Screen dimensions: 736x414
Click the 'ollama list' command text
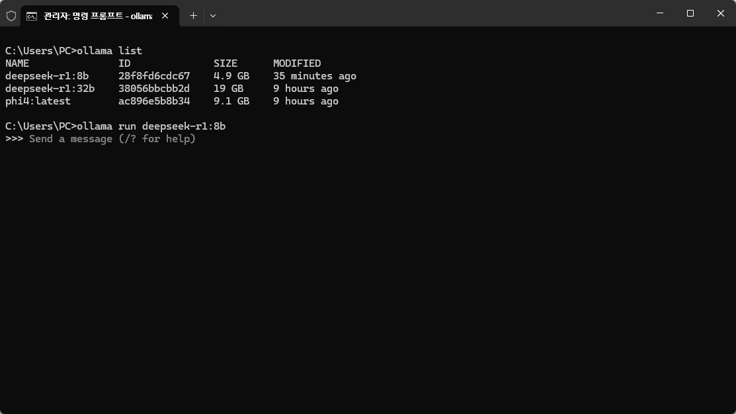tap(109, 51)
